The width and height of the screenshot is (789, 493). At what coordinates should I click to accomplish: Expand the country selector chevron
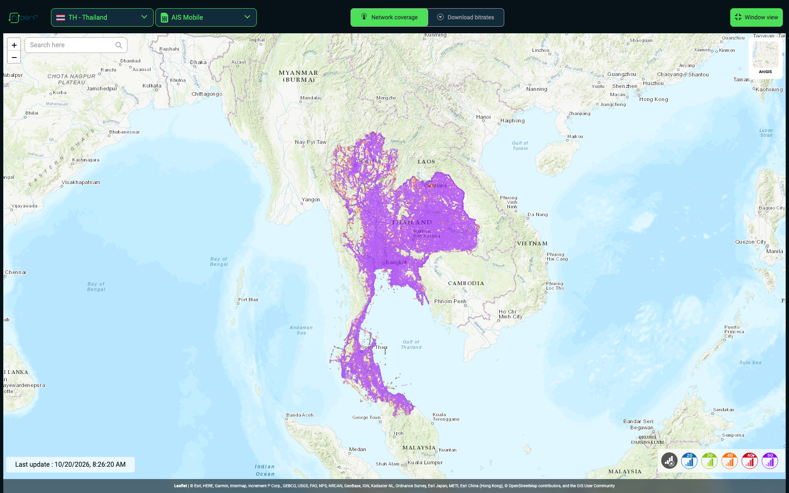[x=144, y=17]
